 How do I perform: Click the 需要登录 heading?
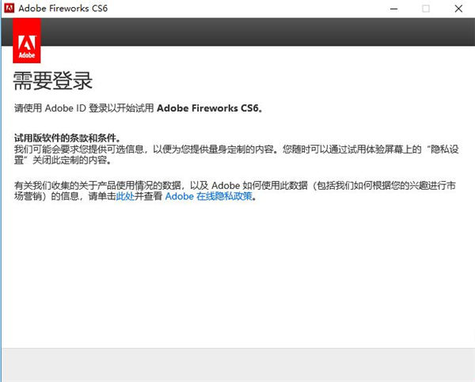click(x=53, y=81)
